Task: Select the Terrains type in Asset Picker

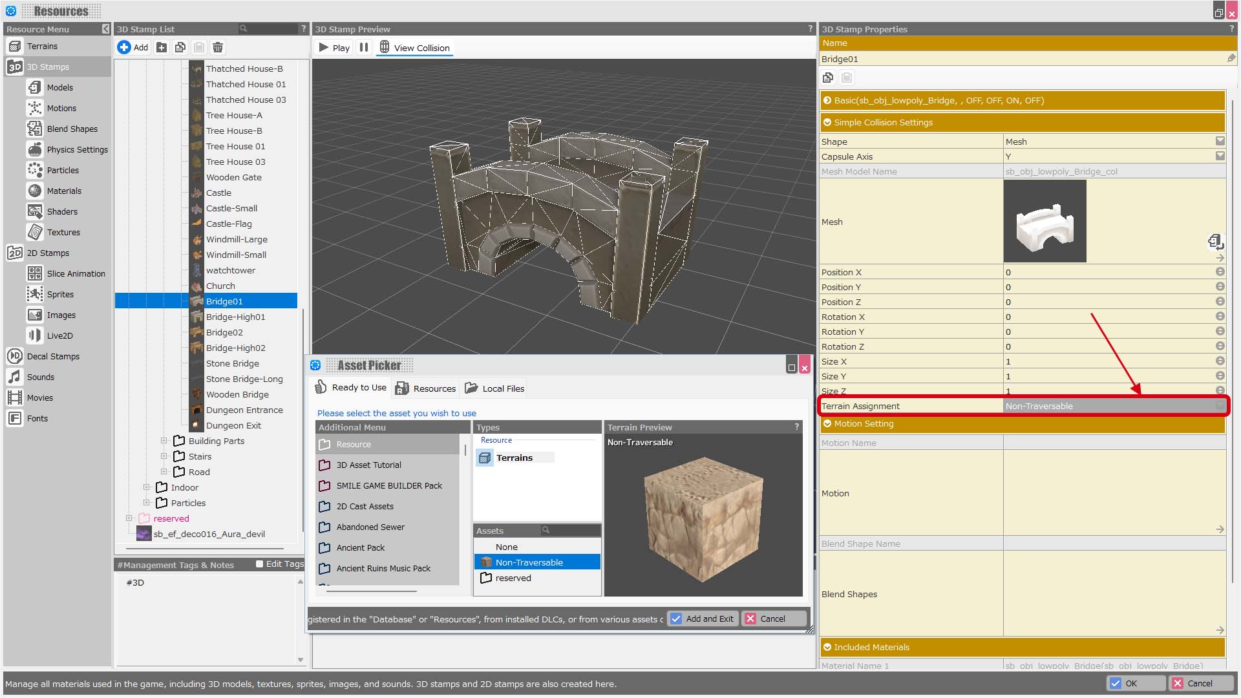Action: coord(514,458)
